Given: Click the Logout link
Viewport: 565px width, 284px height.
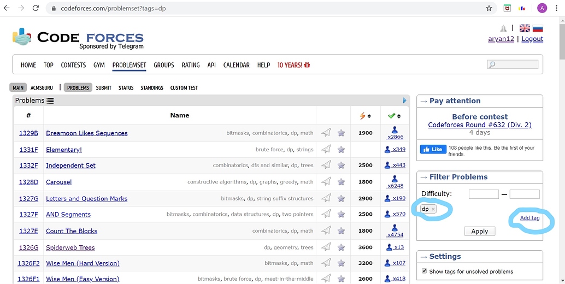Looking at the screenshot, I should tap(532, 39).
